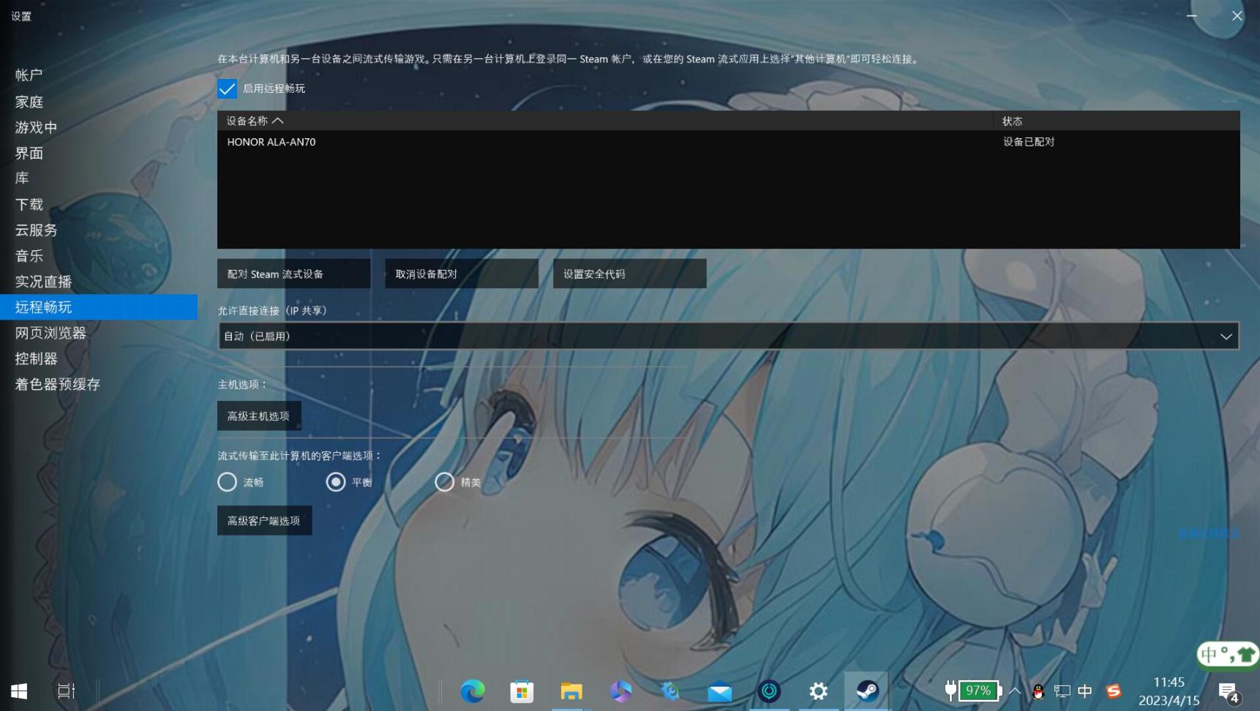Viewport: 1260px width, 711px height.
Task: Open Microsoft Store from the taskbar
Action: click(x=522, y=691)
